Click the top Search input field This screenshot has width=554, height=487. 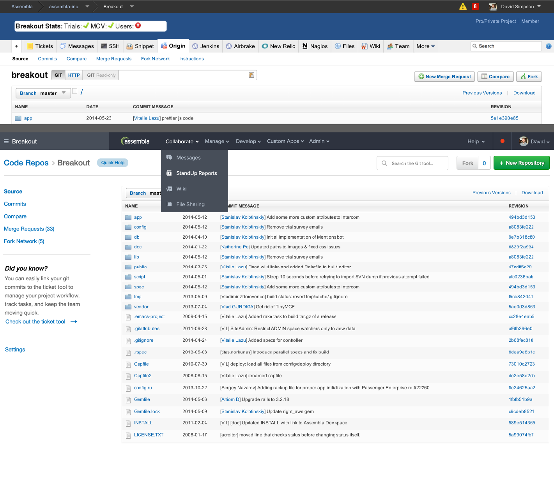[506, 46]
